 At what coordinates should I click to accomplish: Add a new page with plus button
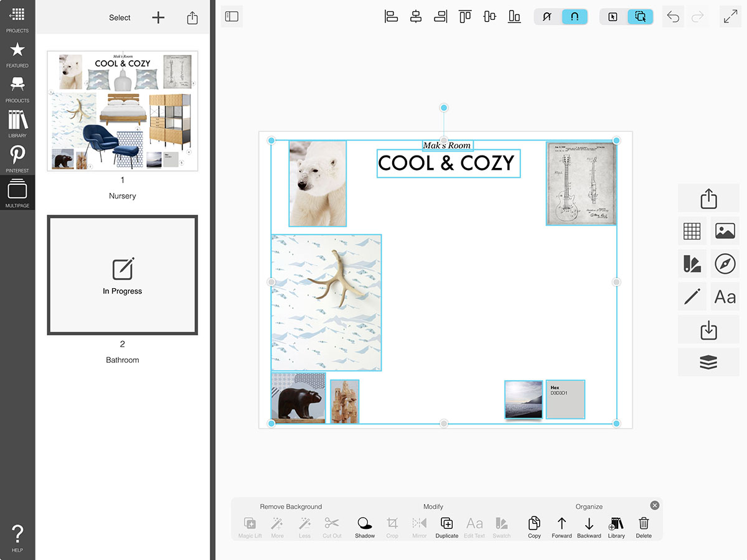point(159,18)
